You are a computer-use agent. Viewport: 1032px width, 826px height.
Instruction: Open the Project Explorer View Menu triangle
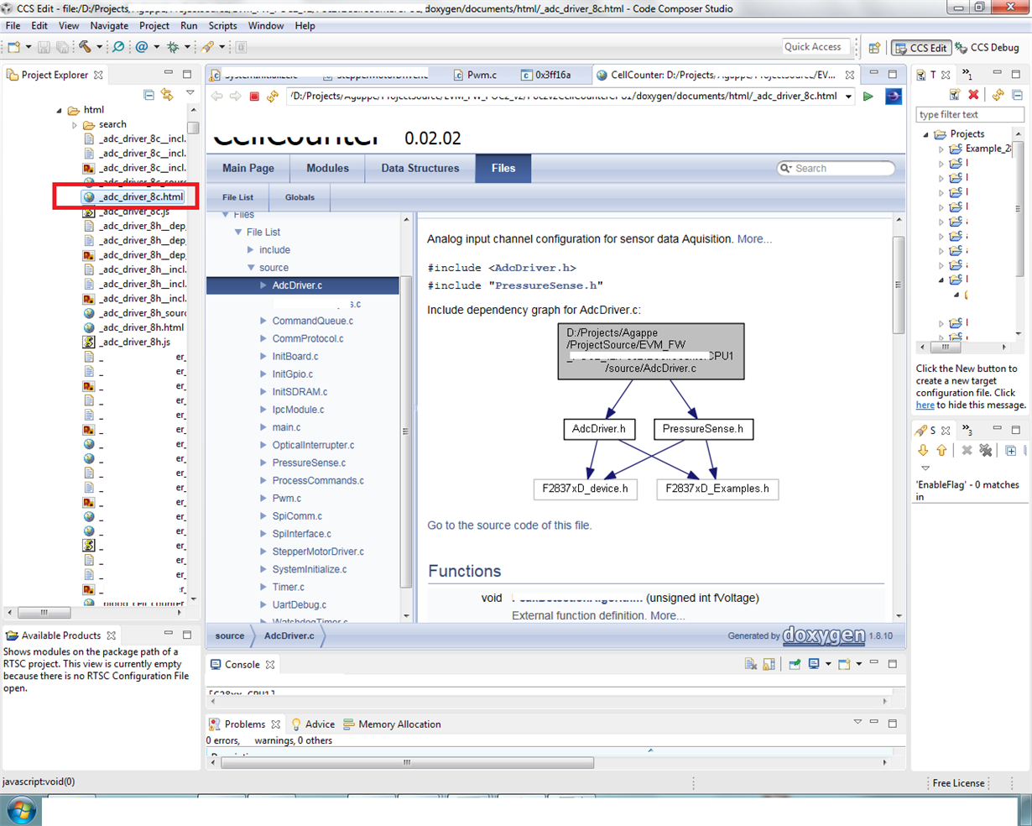point(190,93)
